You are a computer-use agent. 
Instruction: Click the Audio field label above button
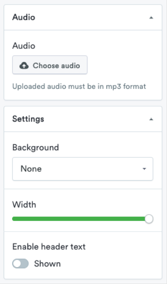point(24,46)
